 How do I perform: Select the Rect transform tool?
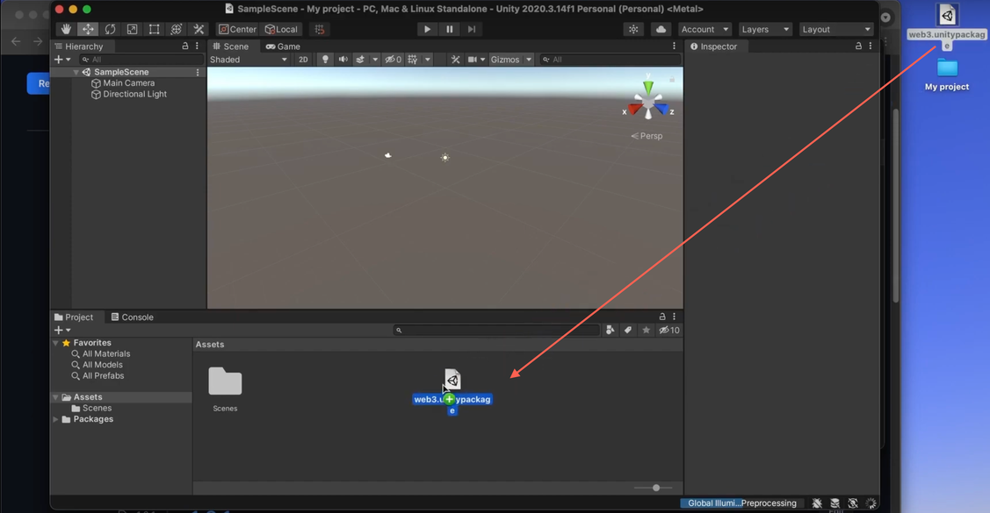click(154, 29)
